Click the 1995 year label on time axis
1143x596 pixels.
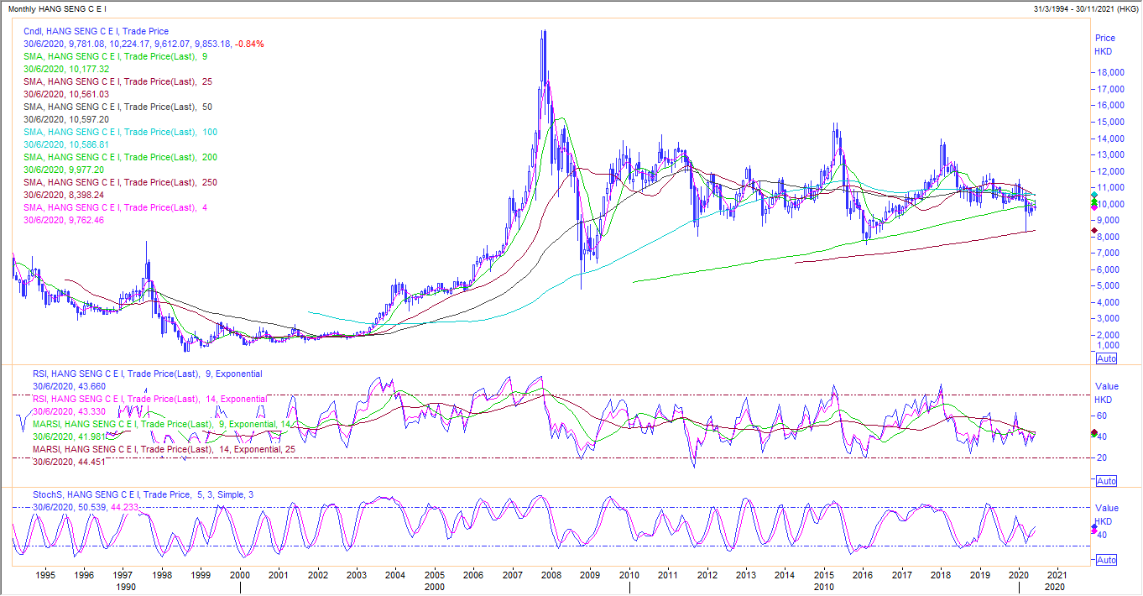point(46,576)
